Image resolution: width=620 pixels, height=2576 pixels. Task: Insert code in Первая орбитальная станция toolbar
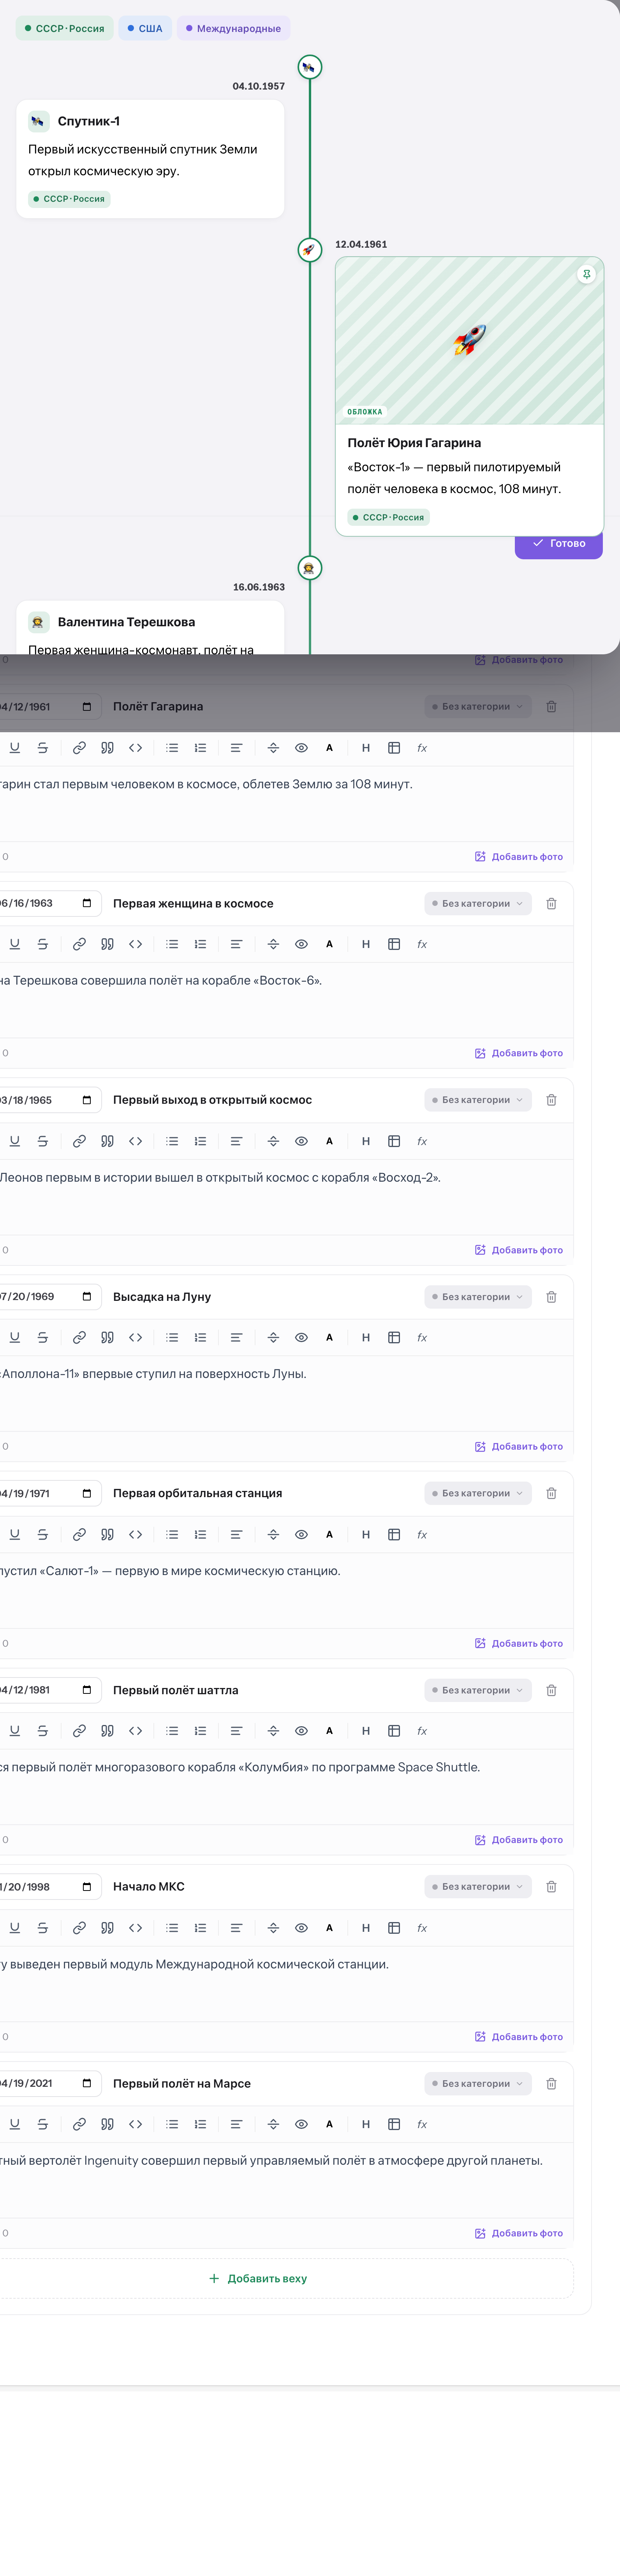[135, 1534]
